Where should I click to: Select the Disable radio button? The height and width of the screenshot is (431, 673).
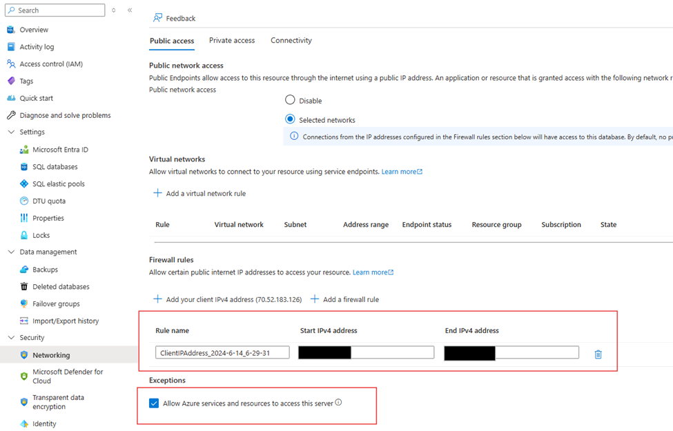point(290,100)
